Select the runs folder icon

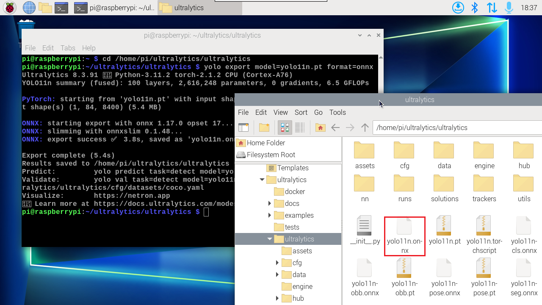[404, 189]
